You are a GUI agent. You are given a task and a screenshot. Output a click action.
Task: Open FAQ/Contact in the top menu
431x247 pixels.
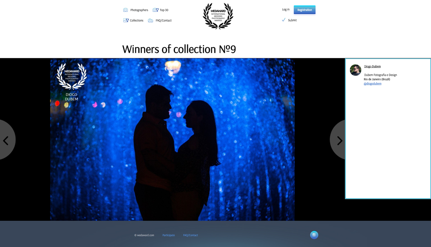[x=163, y=20]
